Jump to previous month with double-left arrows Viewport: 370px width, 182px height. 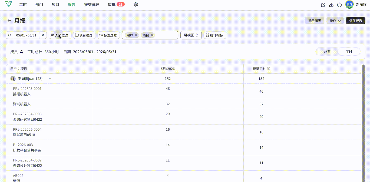tap(9, 35)
